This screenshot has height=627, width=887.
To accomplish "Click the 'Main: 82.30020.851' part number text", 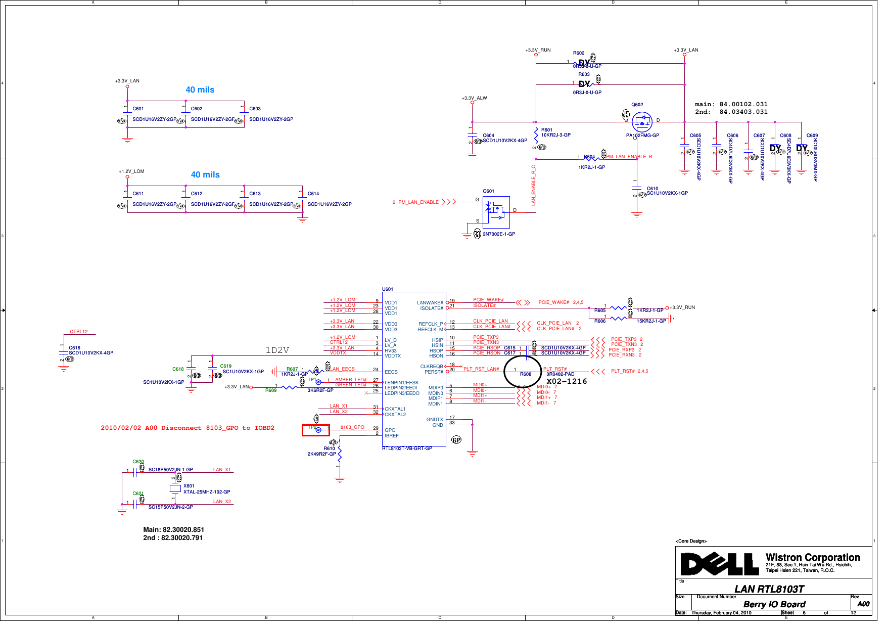I will 174,529.
